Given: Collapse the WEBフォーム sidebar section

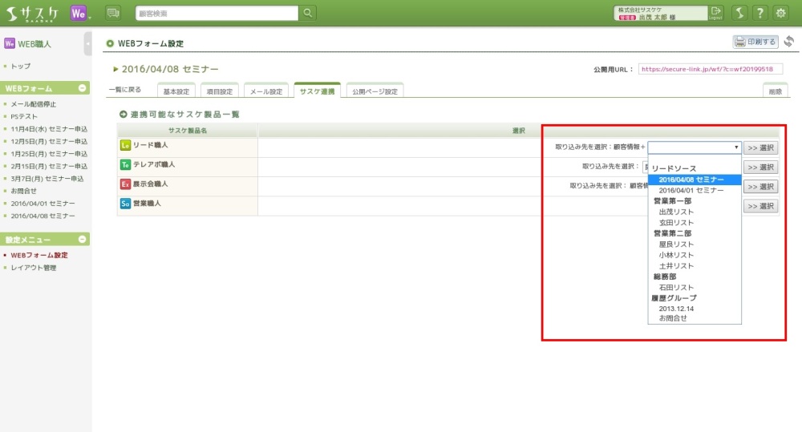Looking at the screenshot, I should pyautogui.click(x=83, y=88).
